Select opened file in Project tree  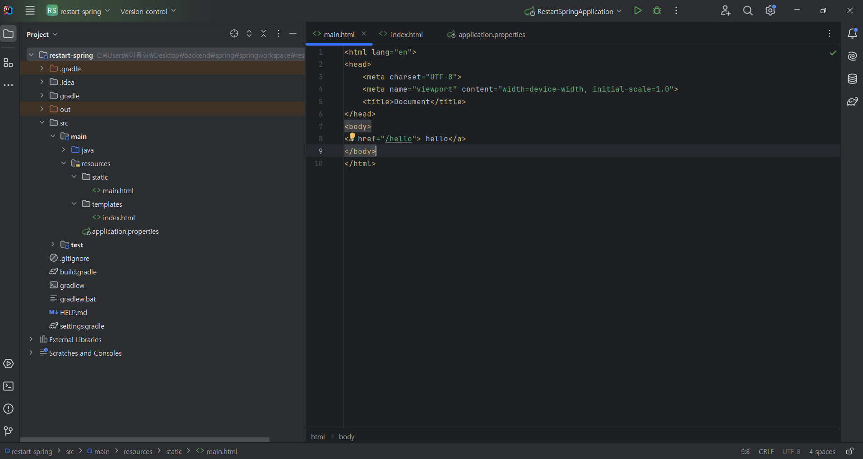[234, 34]
